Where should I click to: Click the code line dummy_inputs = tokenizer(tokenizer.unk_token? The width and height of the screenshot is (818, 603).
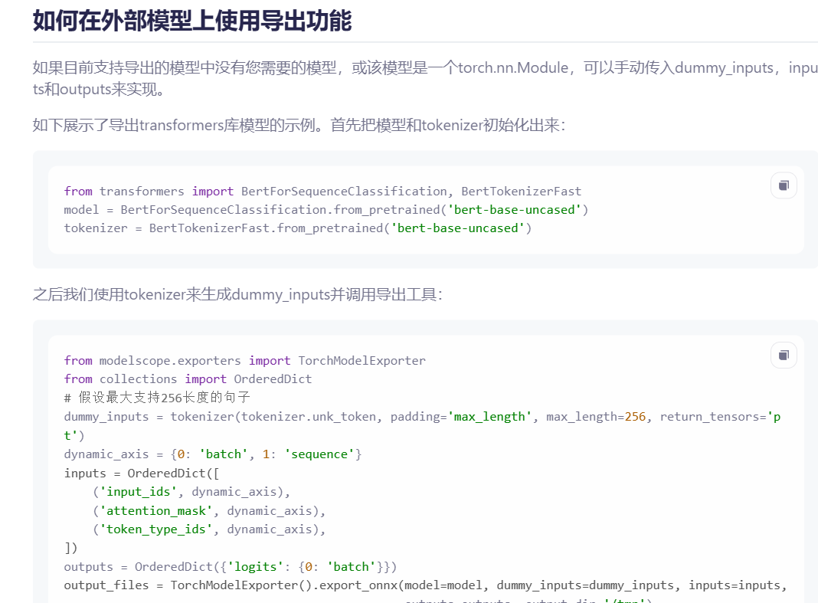[422, 425]
